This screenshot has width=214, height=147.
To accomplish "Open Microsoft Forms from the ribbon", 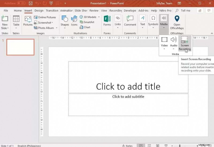I will pyautogui.click(x=107, y=21).
